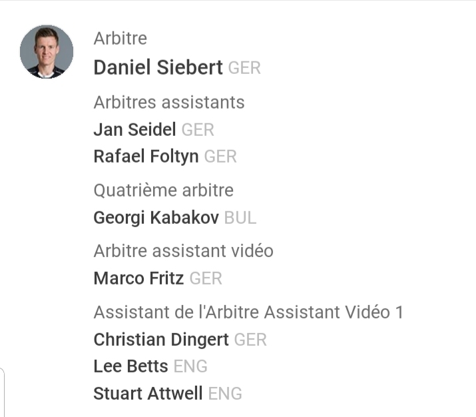Click "Assistant de l'Arbitre Assistant Vidéo 1" label
Viewport: 476px width, 417px height.
(x=248, y=312)
